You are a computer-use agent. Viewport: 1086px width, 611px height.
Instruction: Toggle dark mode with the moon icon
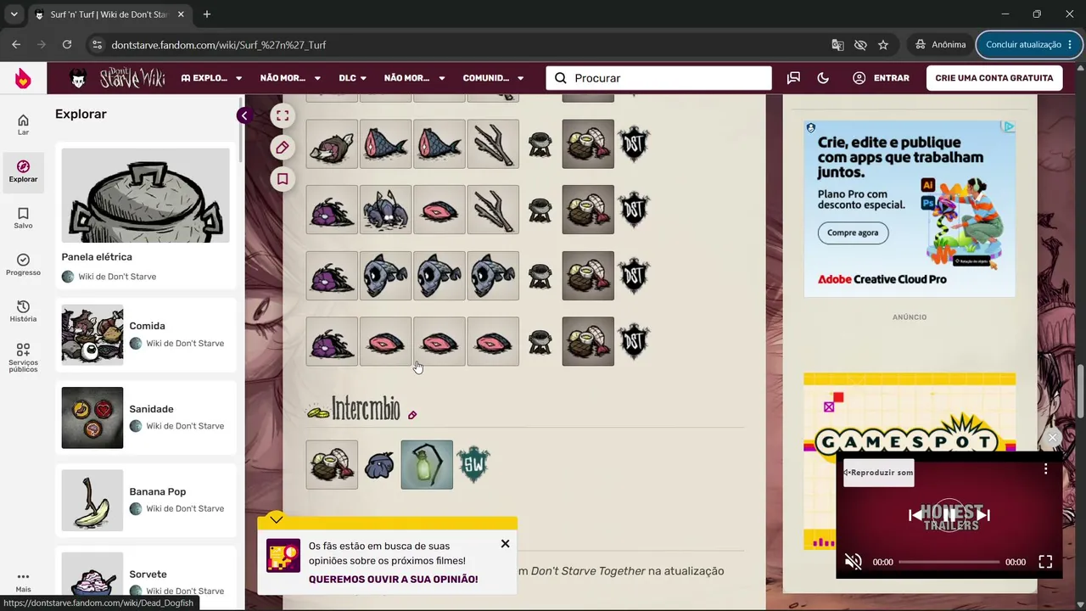(823, 78)
